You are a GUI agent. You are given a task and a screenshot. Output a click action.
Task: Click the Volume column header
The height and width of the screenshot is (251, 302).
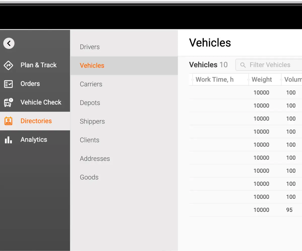point(292,80)
